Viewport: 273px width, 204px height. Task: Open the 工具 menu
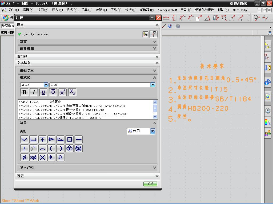click(x=87, y=10)
